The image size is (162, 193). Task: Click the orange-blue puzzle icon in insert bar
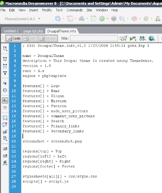[146, 18]
